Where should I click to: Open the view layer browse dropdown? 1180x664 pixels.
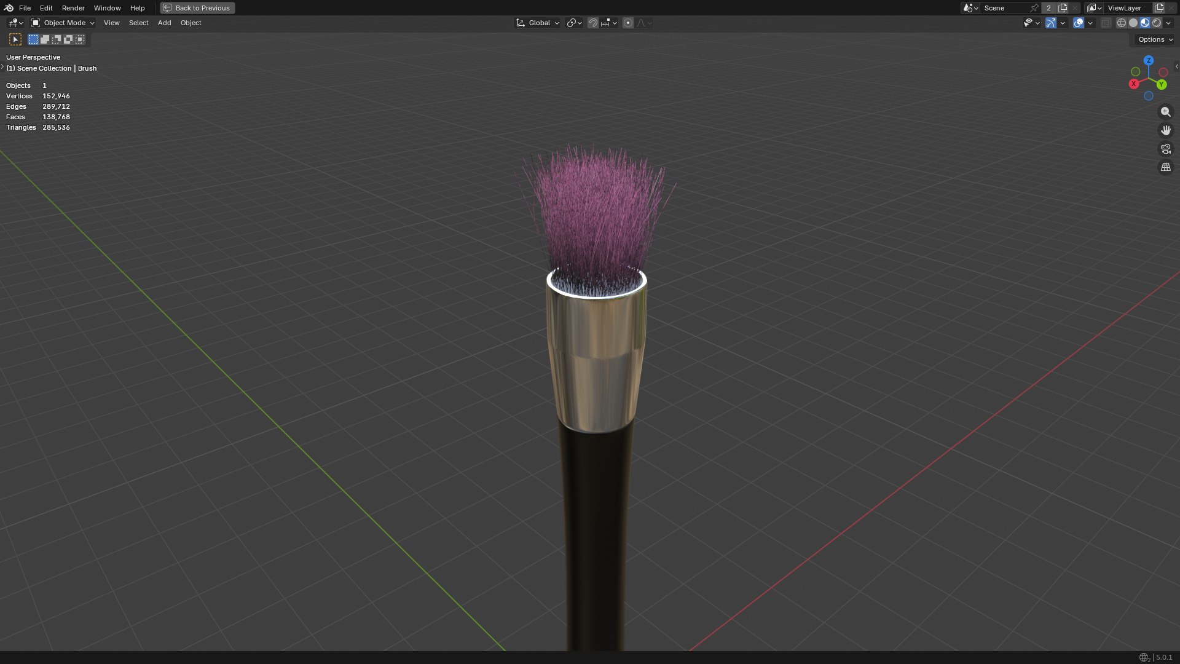1094,8
